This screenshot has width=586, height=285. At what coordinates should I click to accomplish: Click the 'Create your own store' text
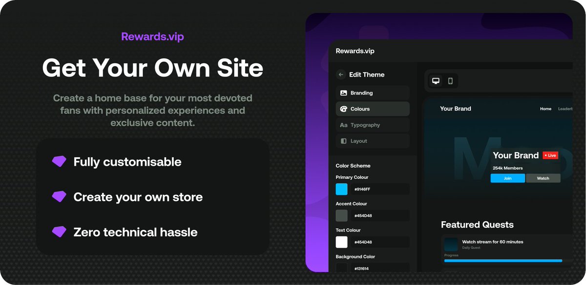click(138, 197)
